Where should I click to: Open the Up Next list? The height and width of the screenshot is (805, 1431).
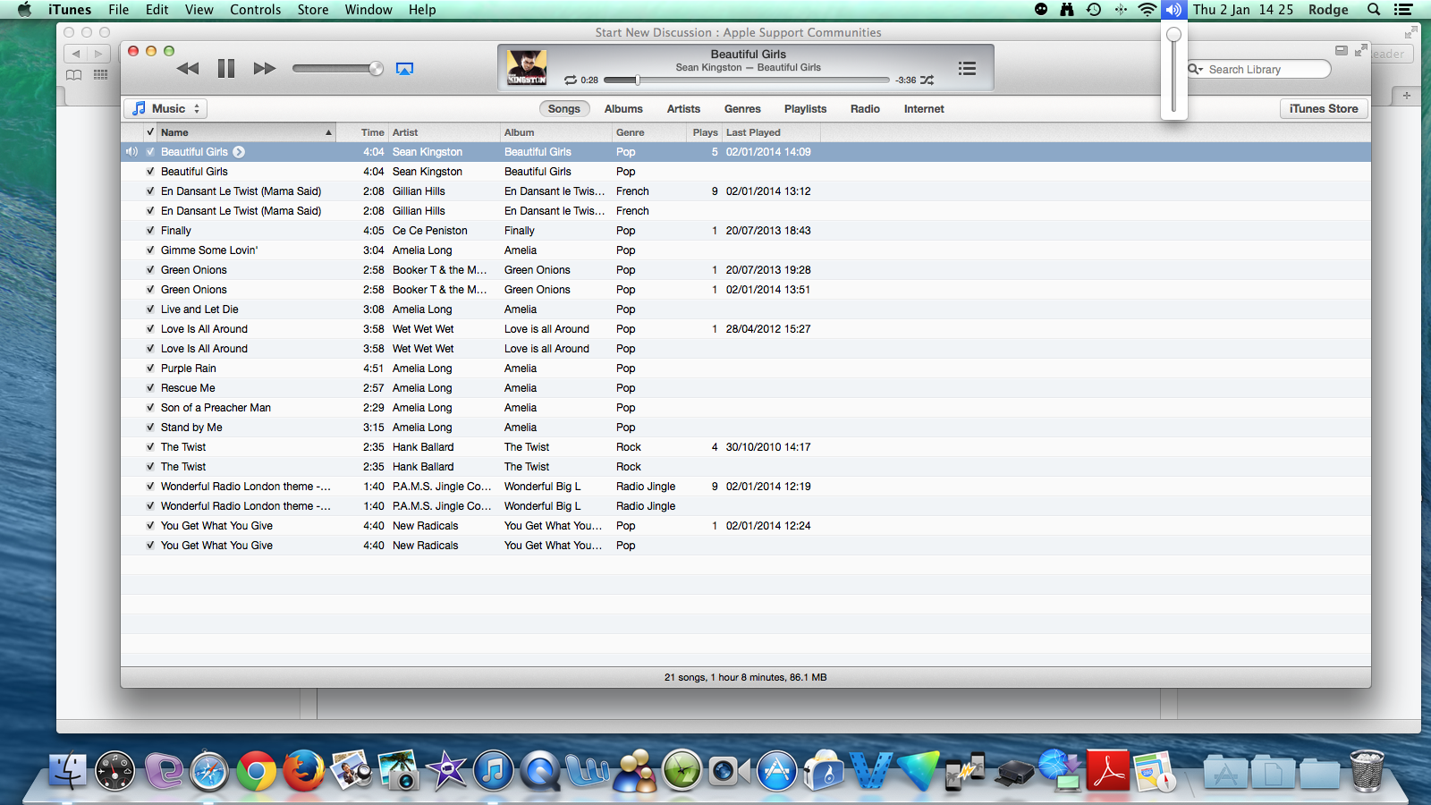967,69
